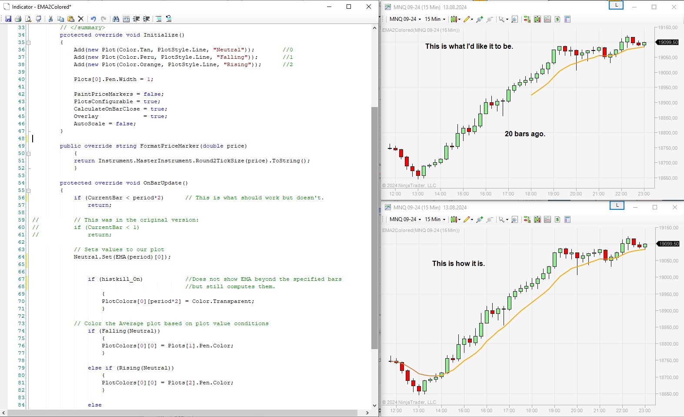Activate zoom frame in the lower chart
Image resolution: width=684 pixels, height=417 pixels.
[x=515, y=219]
